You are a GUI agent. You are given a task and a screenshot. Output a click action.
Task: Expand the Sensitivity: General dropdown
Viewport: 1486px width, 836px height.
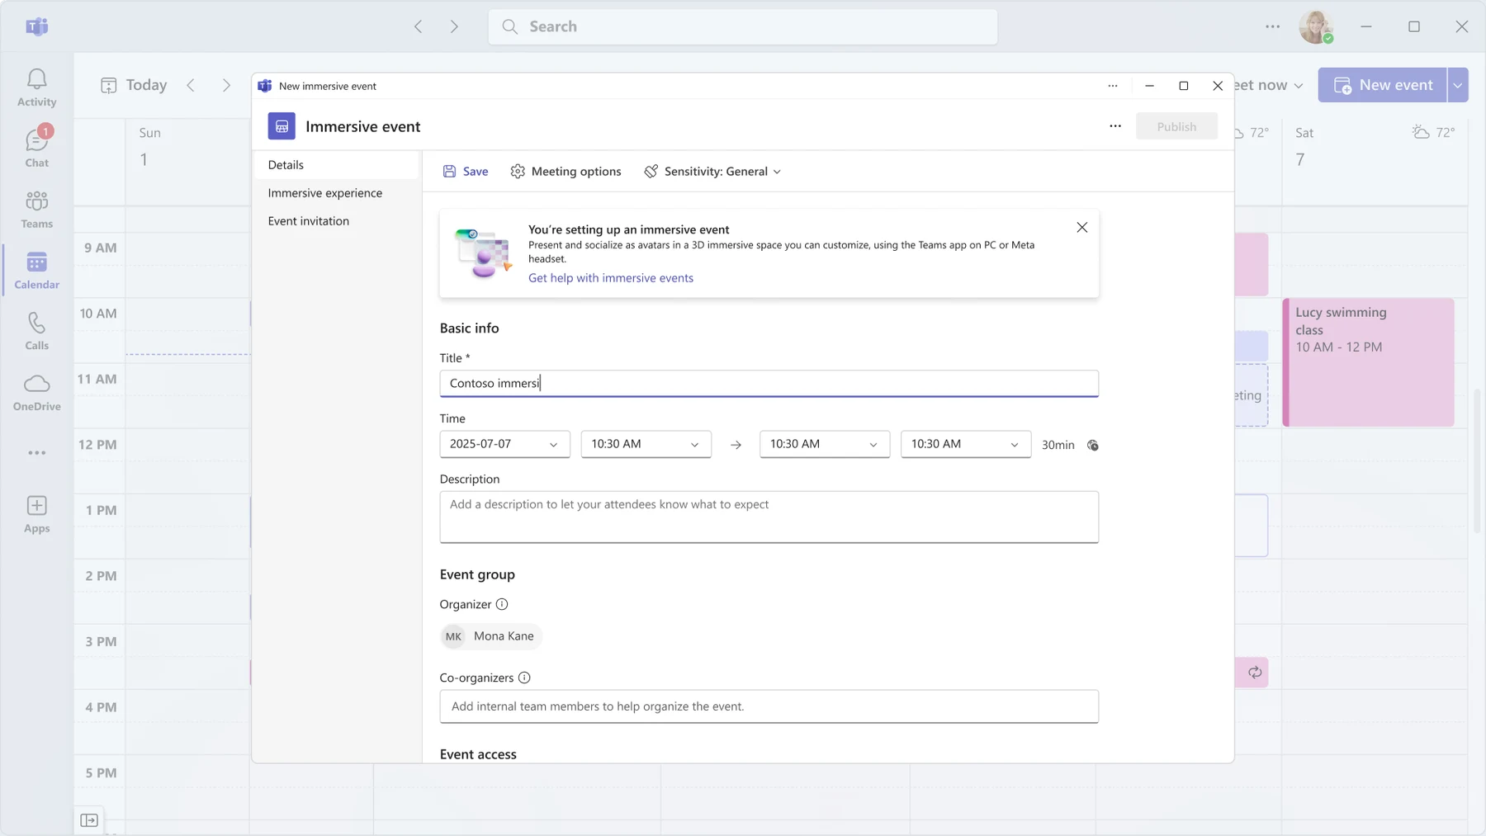click(x=712, y=172)
